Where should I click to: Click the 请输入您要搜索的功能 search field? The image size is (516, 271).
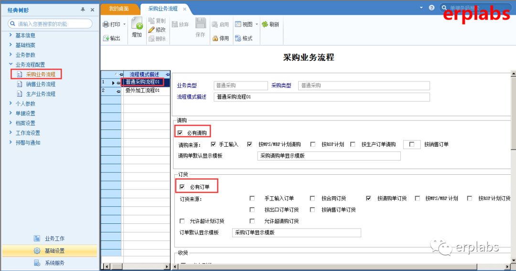click(x=50, y=24)
